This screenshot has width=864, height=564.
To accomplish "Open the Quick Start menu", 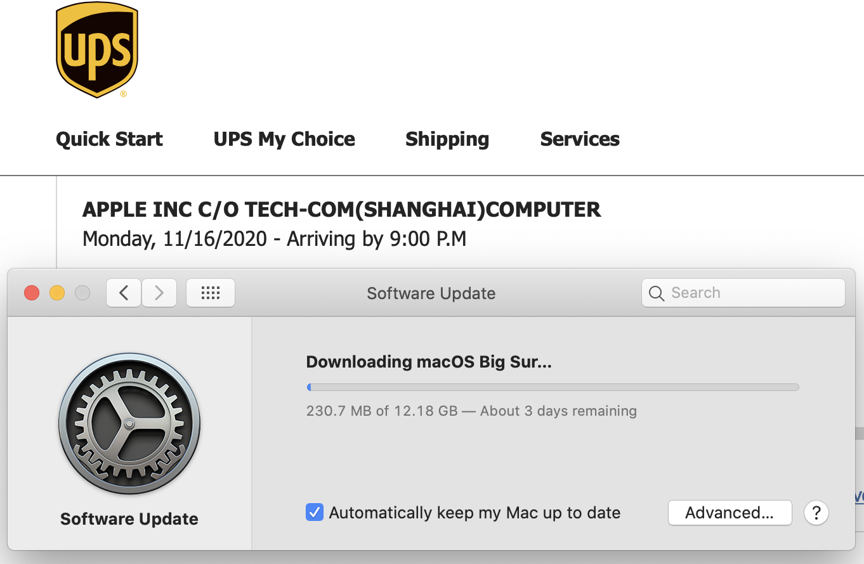I will tap(109, 139).
